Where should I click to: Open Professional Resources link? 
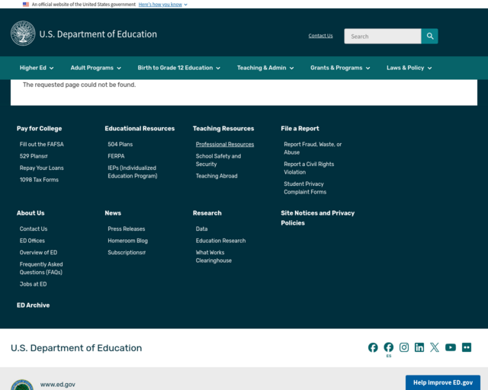(x=225, y=144)
